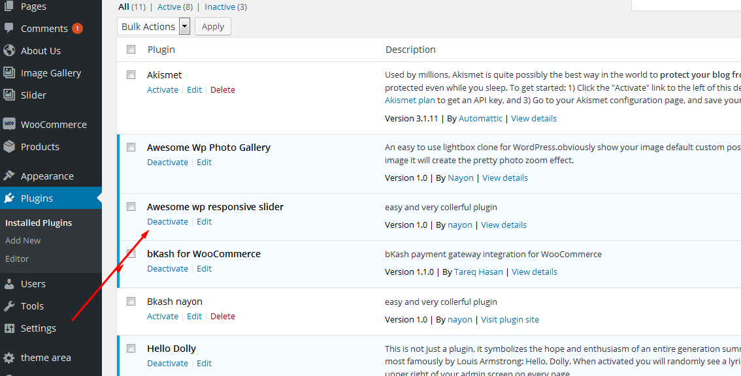Select the Hello Dolly plugin checkbox
Viewport: 741px width, 376px height.
tap(131, 349)
